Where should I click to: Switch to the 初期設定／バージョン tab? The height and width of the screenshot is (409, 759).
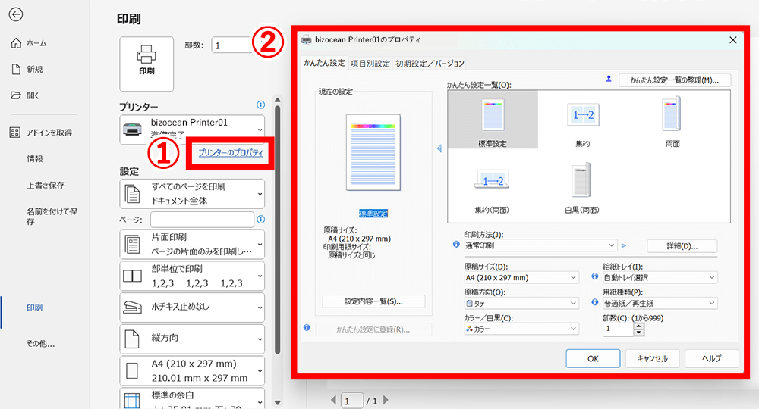pyautogui.click(x=430, y=64)
